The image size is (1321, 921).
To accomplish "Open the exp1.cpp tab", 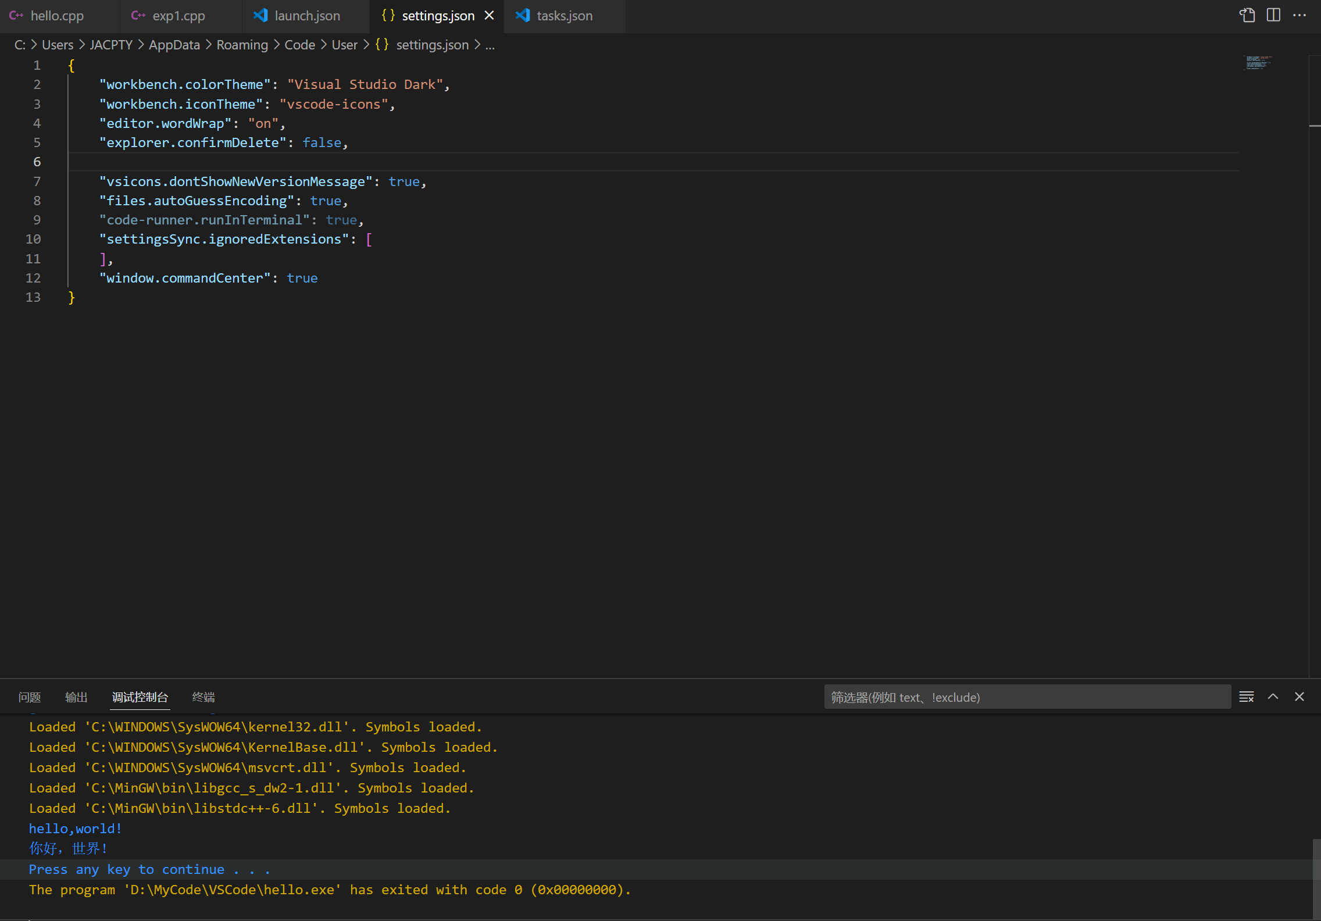I will (178, 16).
